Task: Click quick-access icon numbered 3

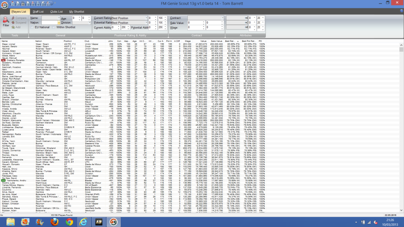Action: pyautogui.click(x=18, y=4)
